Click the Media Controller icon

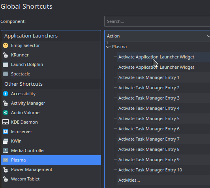pyautogui.click(x=6, y=150)
